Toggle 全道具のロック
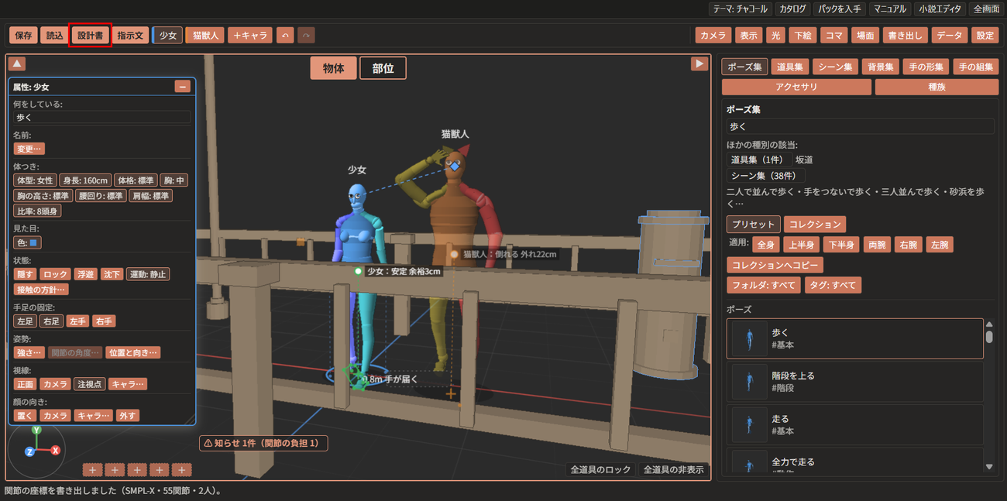This screenshot has height=501, width=1007. point(601,469)
